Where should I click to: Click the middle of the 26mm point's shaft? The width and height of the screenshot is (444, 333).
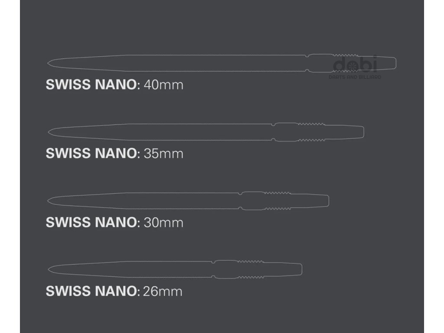(130, 269)
